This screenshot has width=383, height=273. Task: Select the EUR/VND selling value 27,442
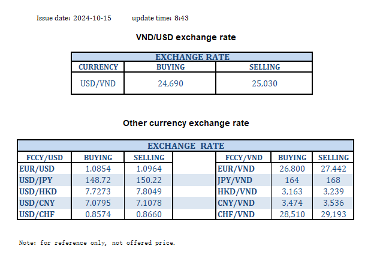point(334,169)
